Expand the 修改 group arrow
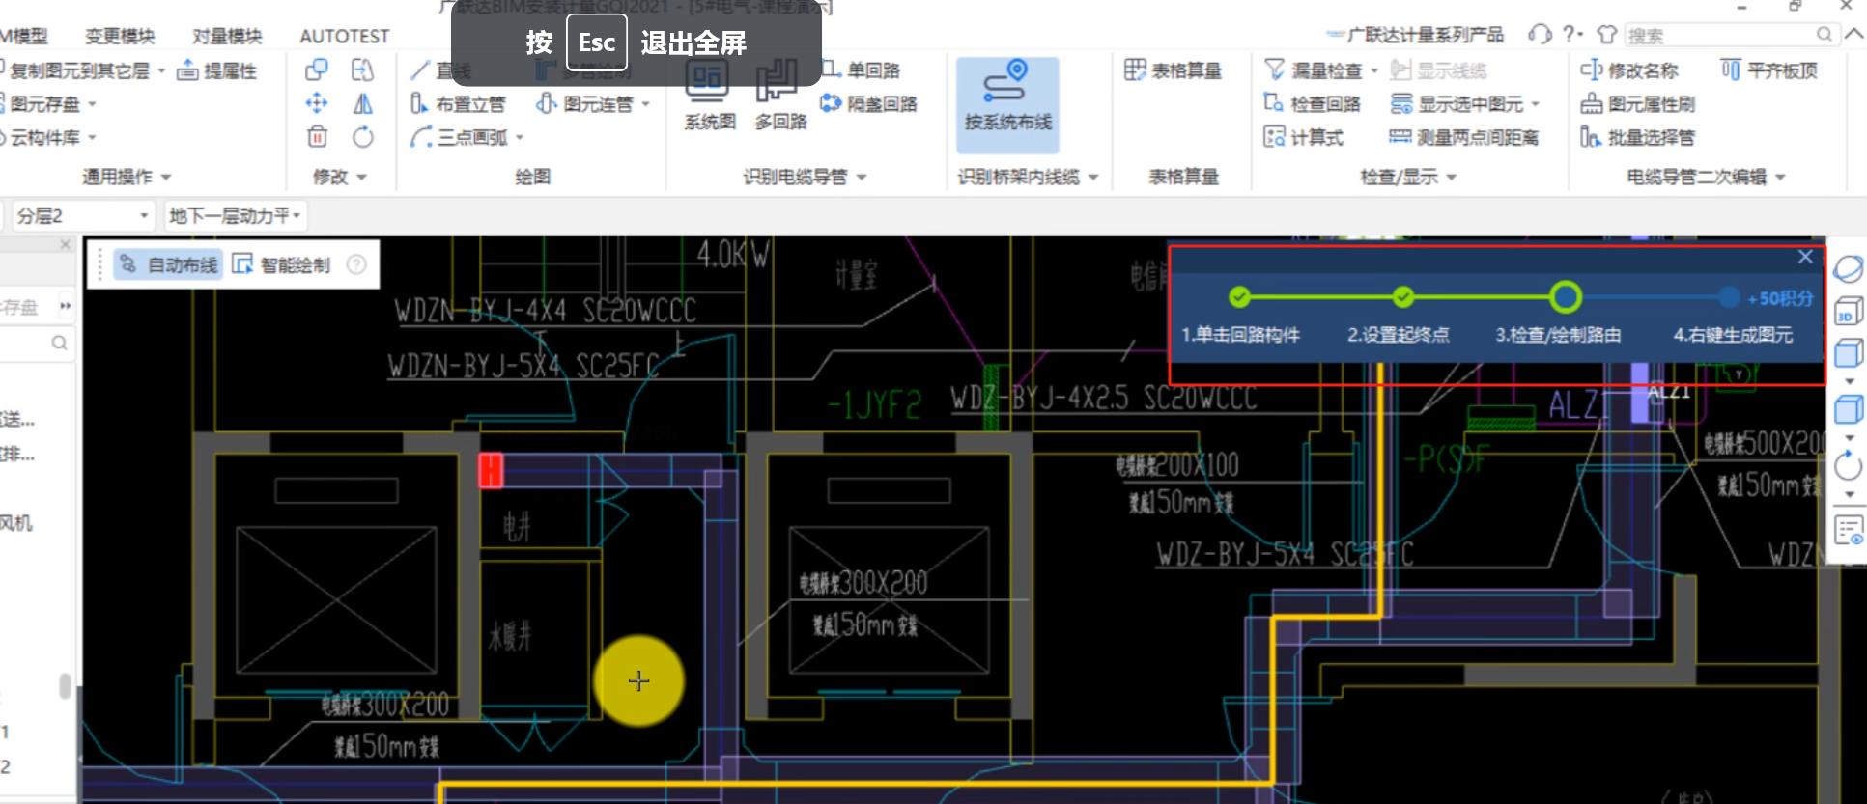The height and width of the screenshot is (804, 1867). [x=362, y=178]
